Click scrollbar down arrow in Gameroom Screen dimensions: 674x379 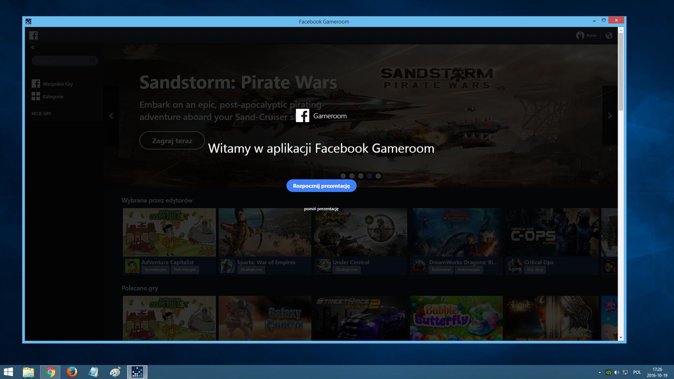[x=621, y=337]
